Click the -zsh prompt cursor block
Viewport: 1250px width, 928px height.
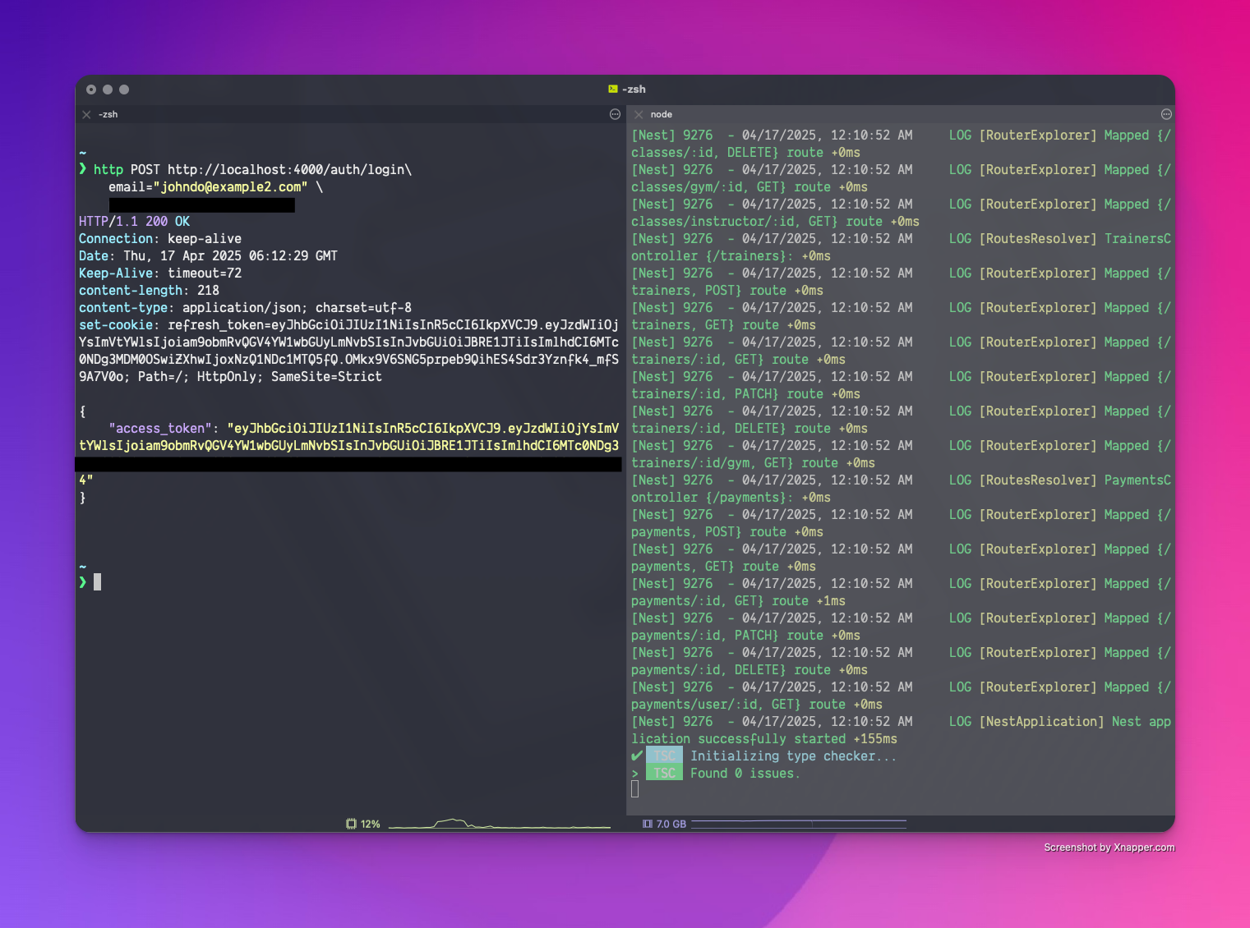click(98, 582)
